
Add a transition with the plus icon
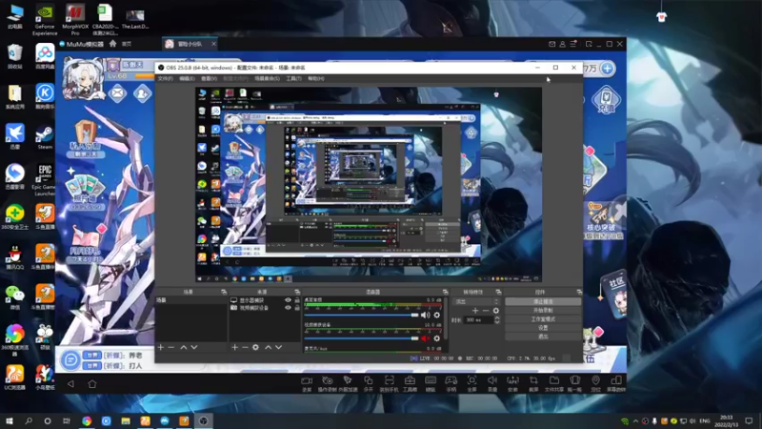[x=475, y=311]
